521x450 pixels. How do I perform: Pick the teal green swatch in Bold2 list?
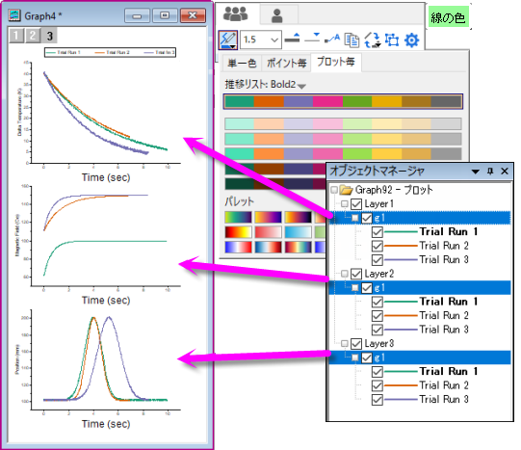240,101
